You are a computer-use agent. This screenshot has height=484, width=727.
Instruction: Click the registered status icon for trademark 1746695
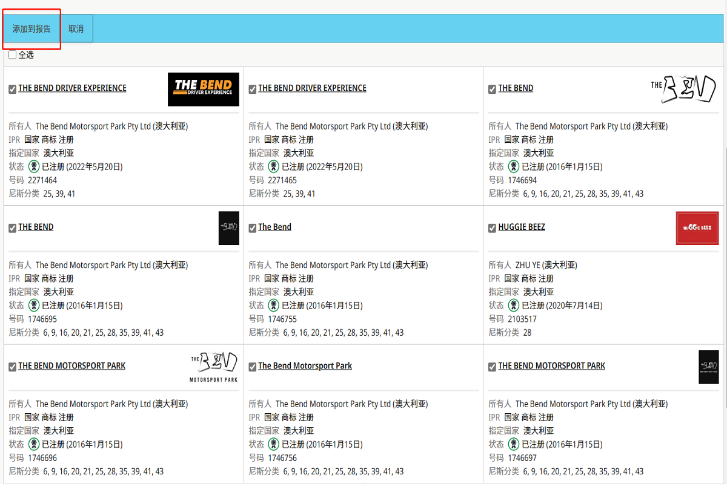(35, 306)
